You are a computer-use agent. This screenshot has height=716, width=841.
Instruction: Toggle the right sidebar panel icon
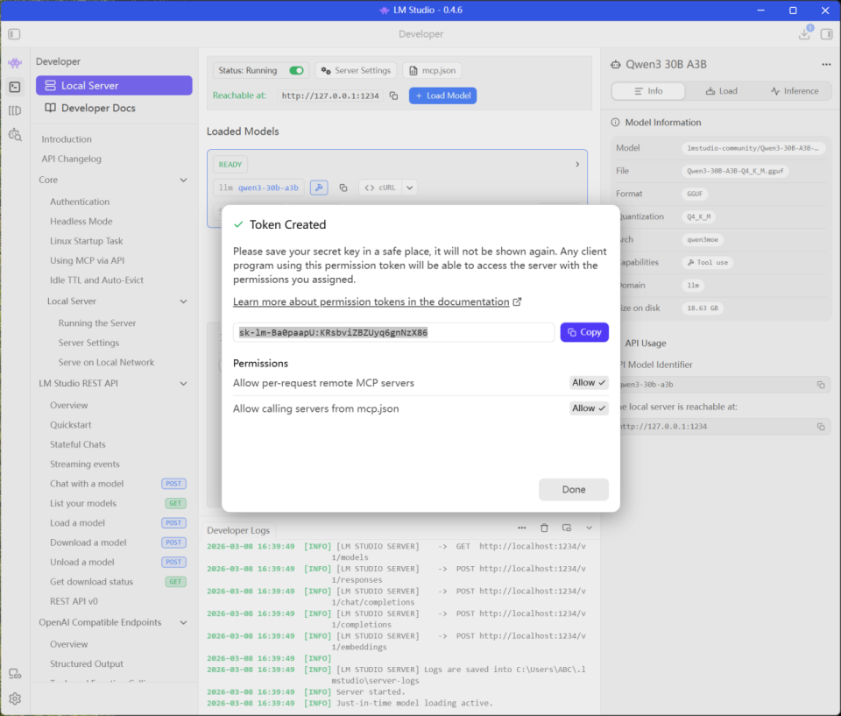pos(826,34)
